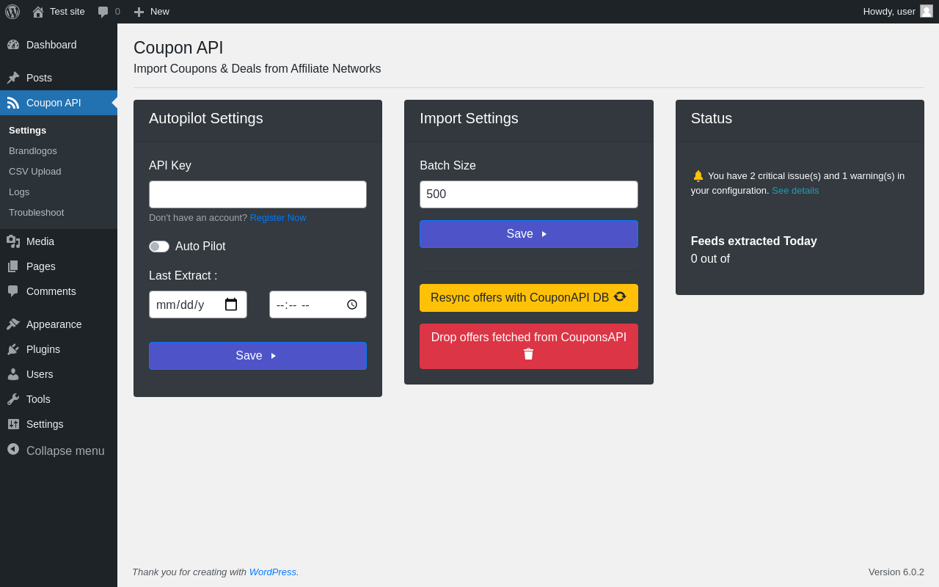This screenshot has width=939, height=587.
Task: Toggle the Auto Pilot switch
Action: 159,247
